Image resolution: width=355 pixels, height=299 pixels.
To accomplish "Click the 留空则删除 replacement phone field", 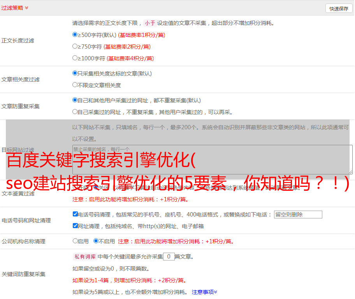I will point(298,215).
